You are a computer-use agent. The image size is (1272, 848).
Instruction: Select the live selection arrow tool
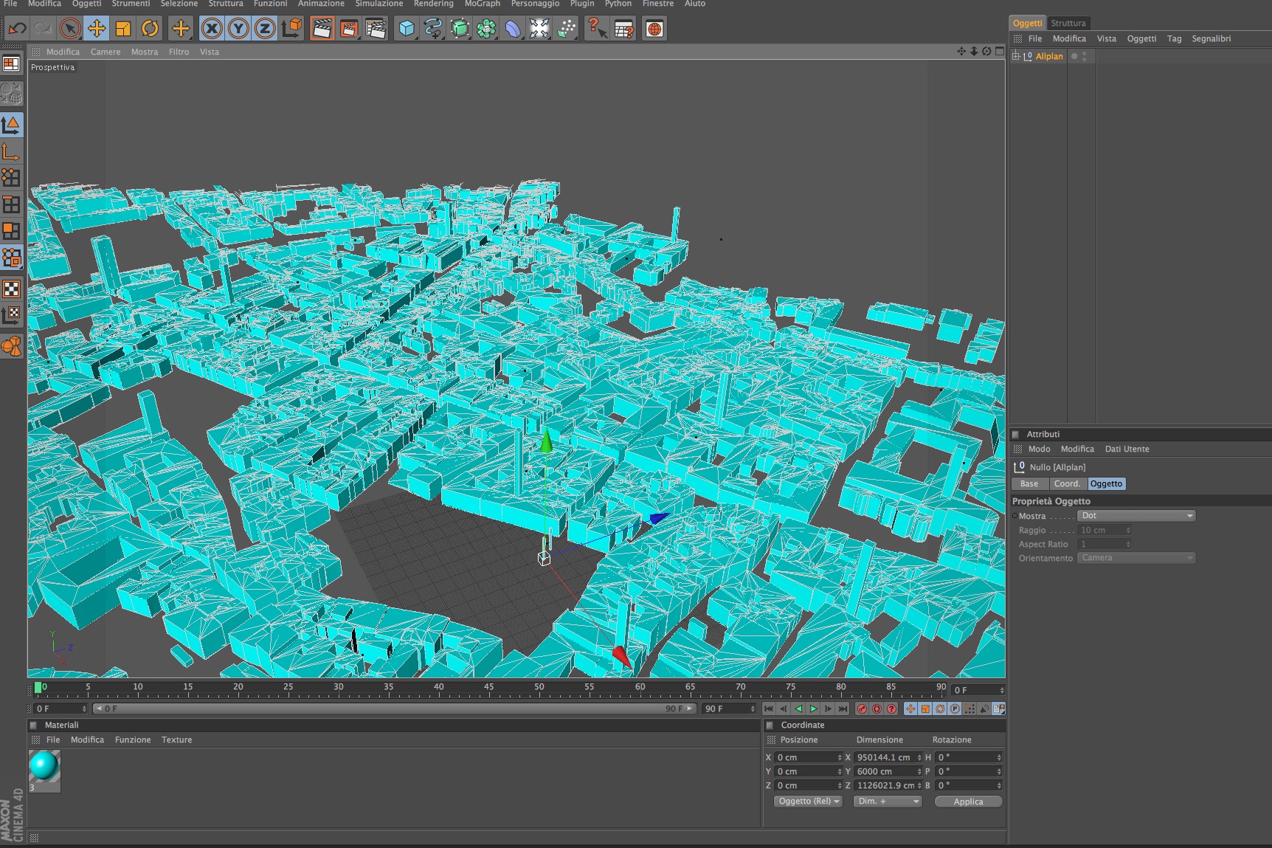click(69, 29)
